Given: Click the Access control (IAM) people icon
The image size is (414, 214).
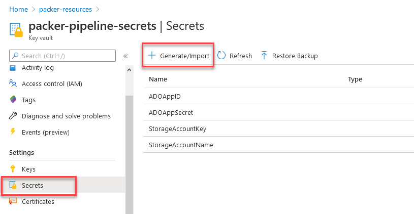Looking at the screenshot, I should (x=13, y=84).
